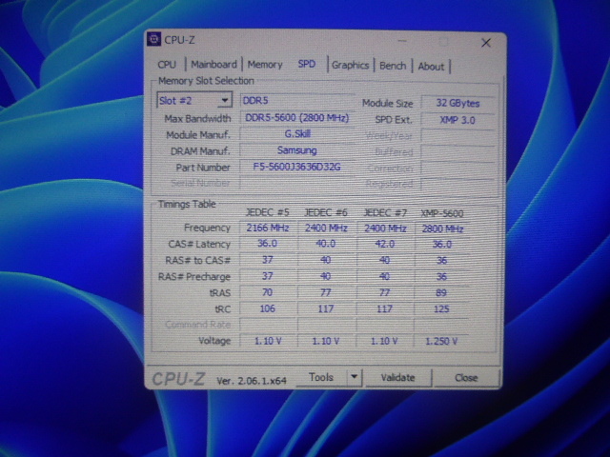Select the SPD tab

(307, 64)
